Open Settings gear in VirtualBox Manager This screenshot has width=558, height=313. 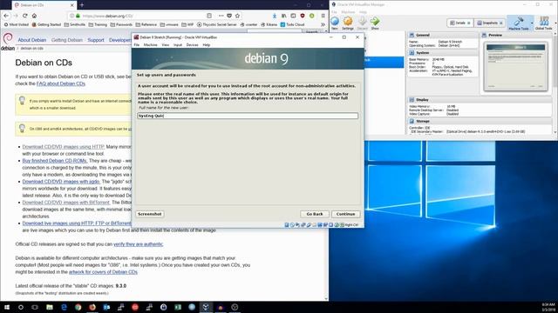tap(348, 23)
